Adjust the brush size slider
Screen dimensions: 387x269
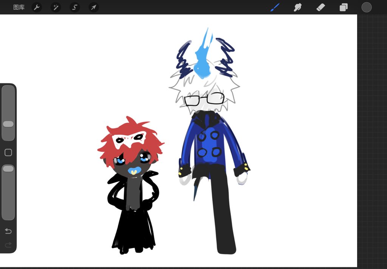coord(8,113)
